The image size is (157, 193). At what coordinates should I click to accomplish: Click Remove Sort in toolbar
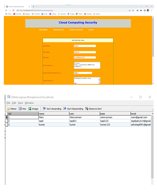[93, 109]
